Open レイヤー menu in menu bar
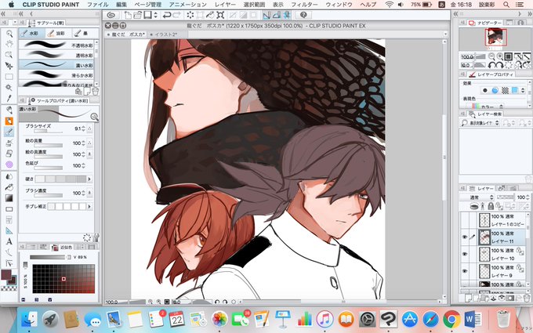533x333 pixels. [226, 5]
